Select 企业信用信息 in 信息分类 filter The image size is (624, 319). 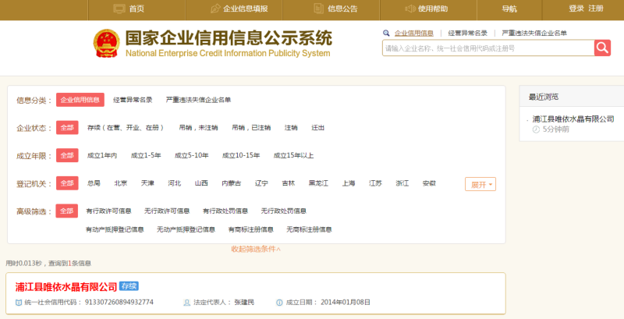point(80,100)
